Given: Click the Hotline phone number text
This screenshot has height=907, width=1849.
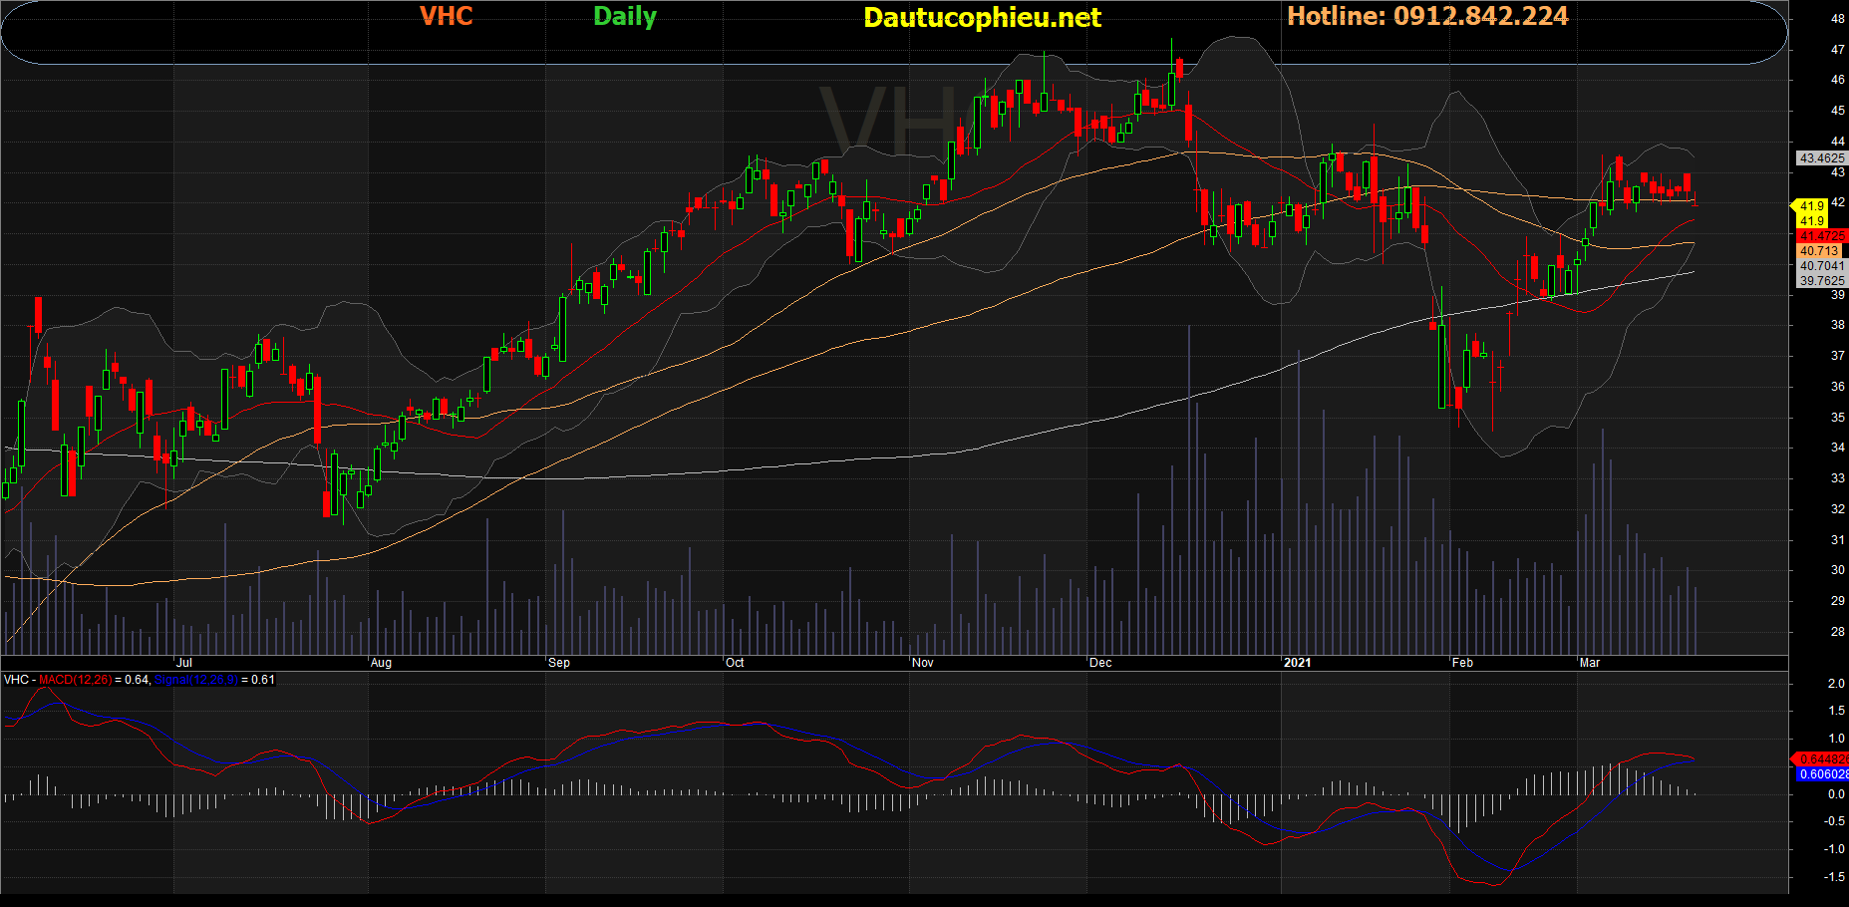Looking at the screenshot, I should click(x=1426, y=16).
